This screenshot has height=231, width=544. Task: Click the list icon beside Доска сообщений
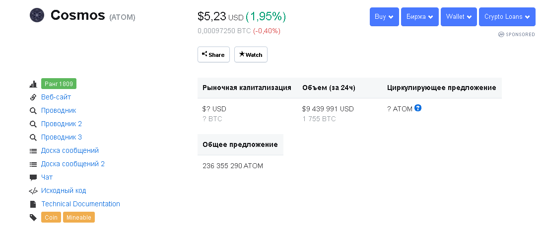(33, 151)
